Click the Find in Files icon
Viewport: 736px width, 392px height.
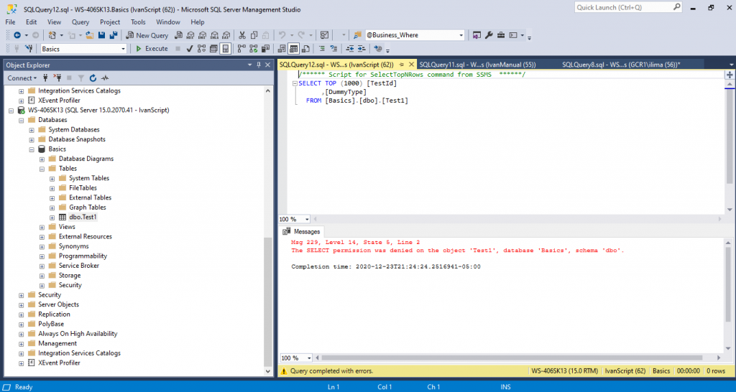click(357, 35)
